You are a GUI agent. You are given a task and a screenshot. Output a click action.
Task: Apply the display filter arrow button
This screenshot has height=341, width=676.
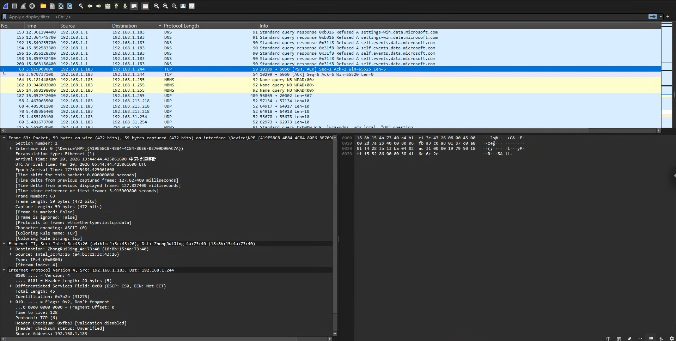653,17
